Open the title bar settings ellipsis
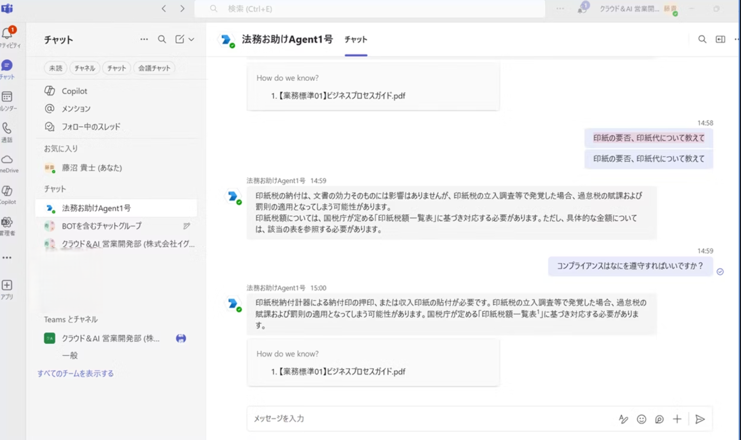 pos(560,9)
